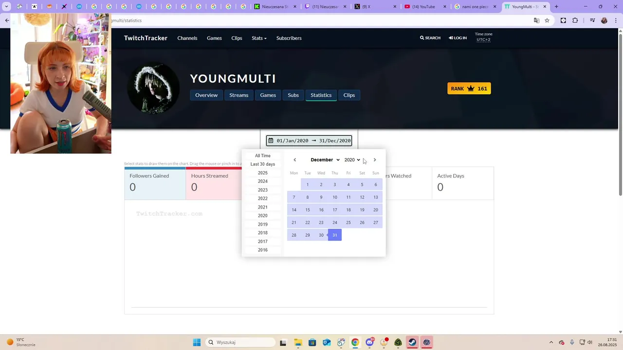
Task: Select the Hours Streamed stat card
Action: (x=214, y=183)
